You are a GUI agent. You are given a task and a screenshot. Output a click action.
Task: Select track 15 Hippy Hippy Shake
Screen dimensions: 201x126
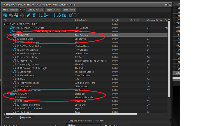pyautogui.click(x=28, y=83)
